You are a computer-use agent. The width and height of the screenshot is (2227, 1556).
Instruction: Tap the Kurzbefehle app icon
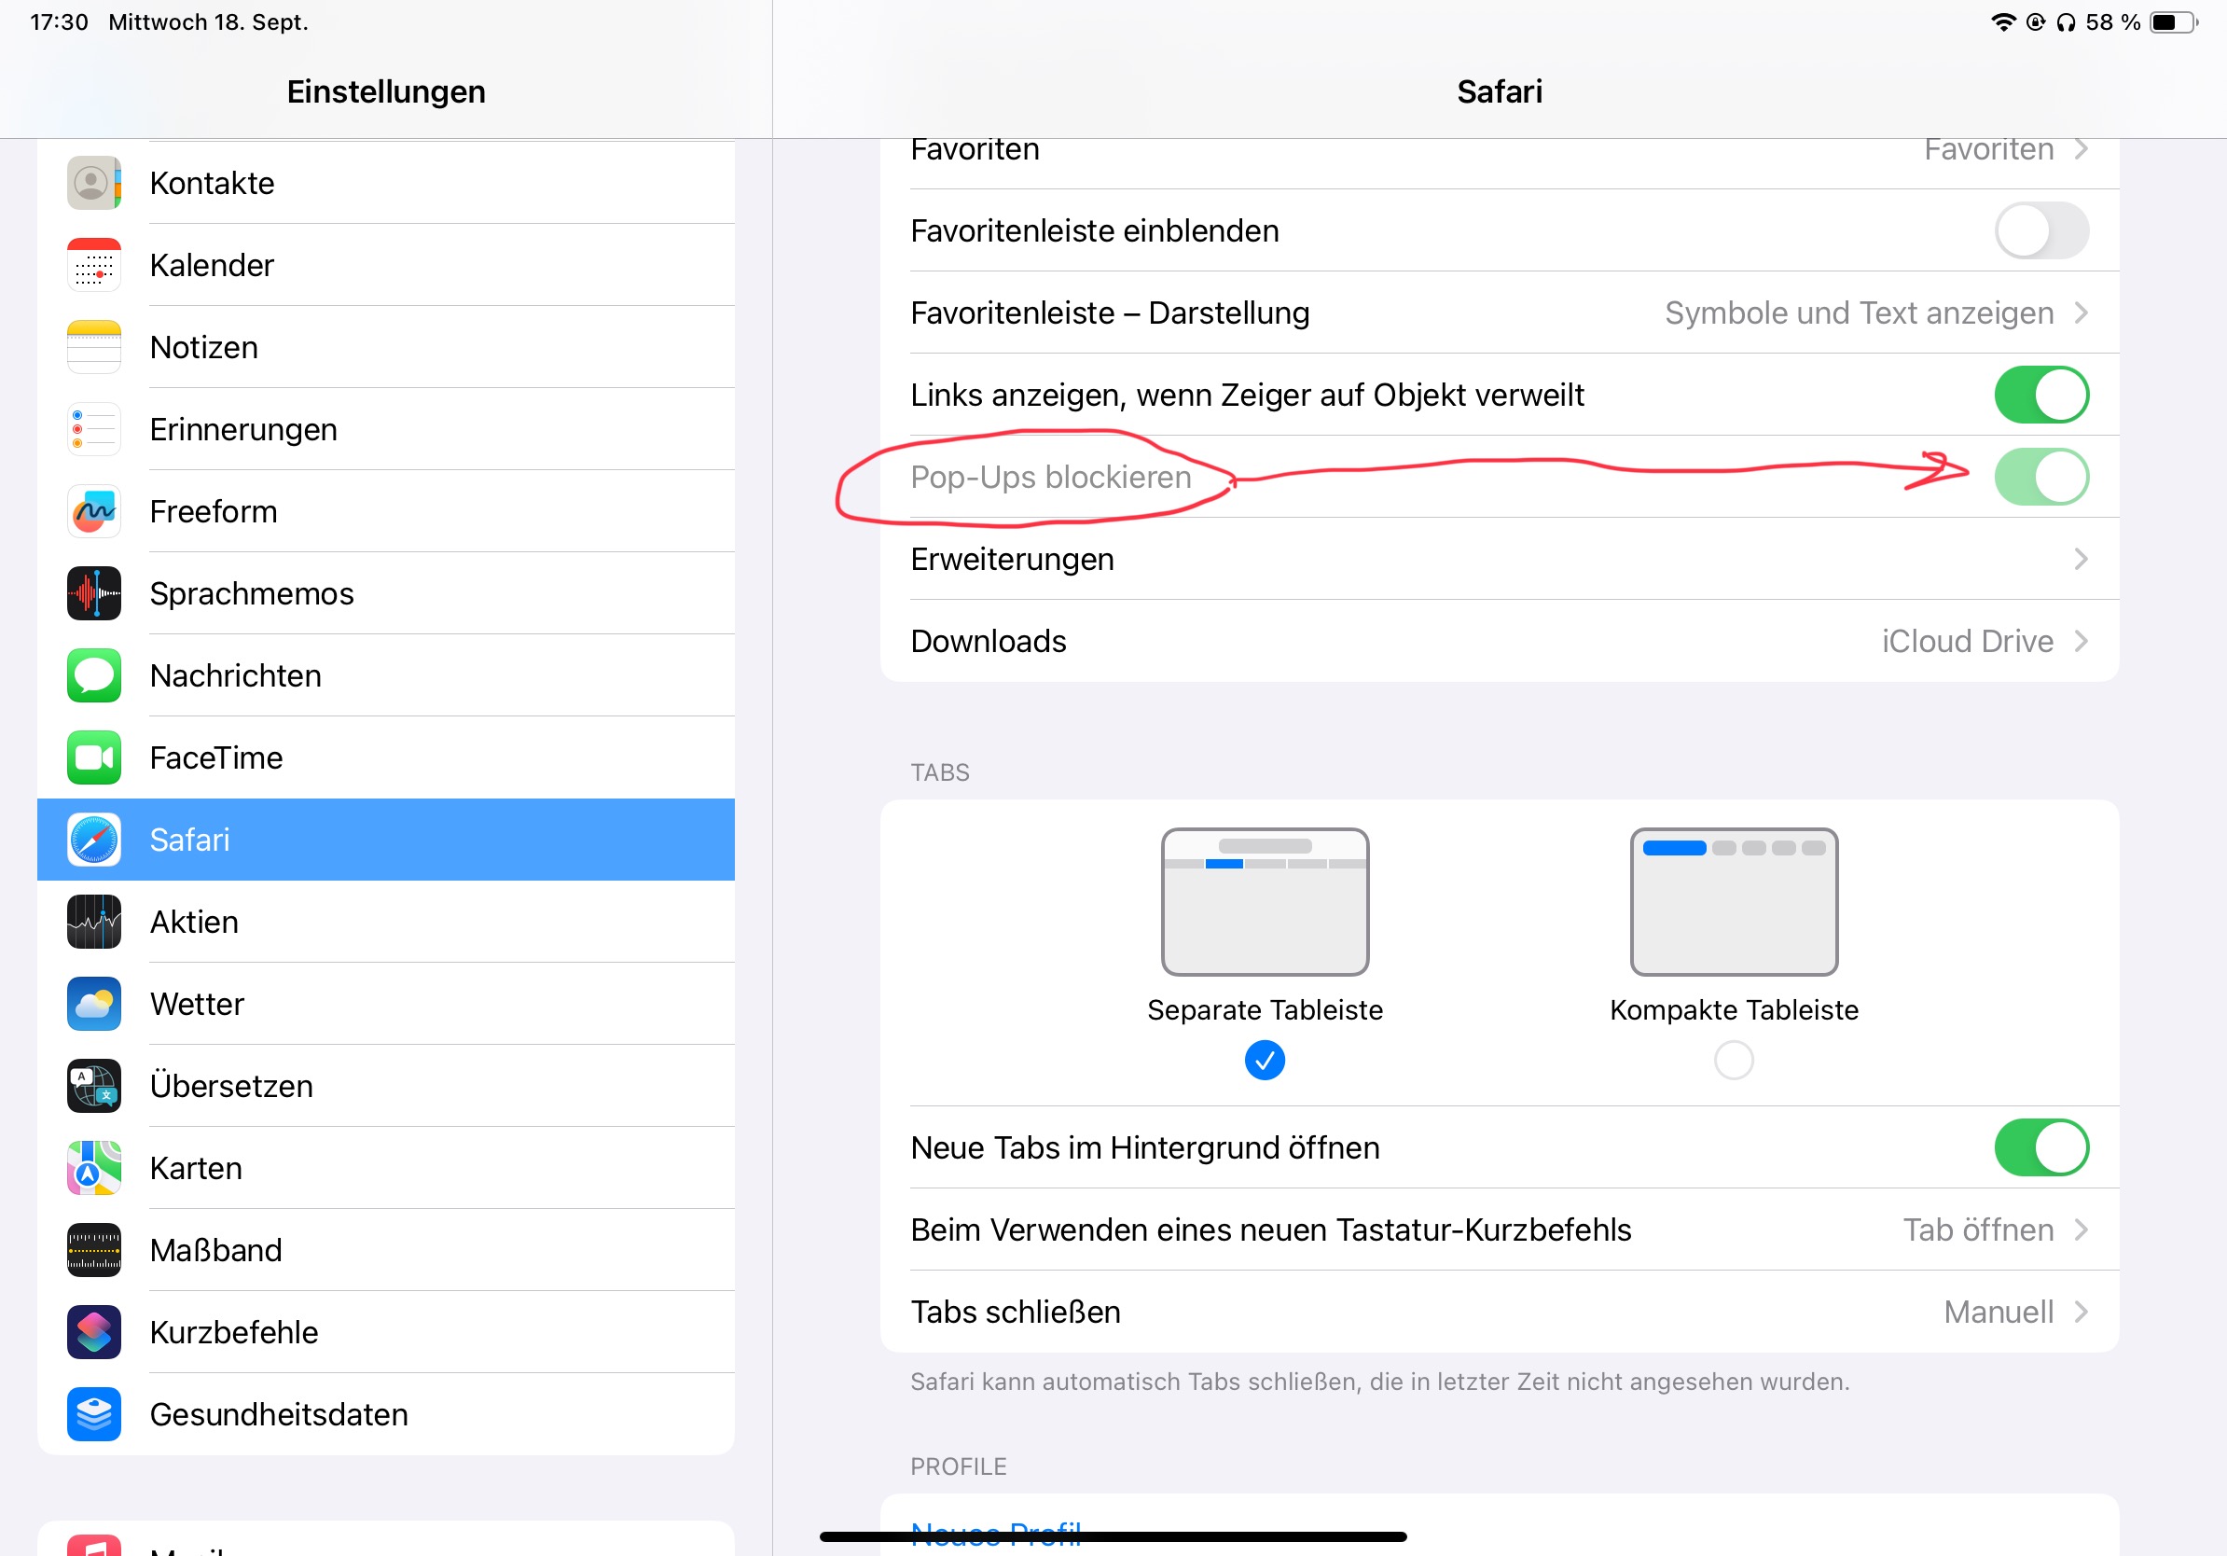pyautogui.click(x=94, y=1332)
